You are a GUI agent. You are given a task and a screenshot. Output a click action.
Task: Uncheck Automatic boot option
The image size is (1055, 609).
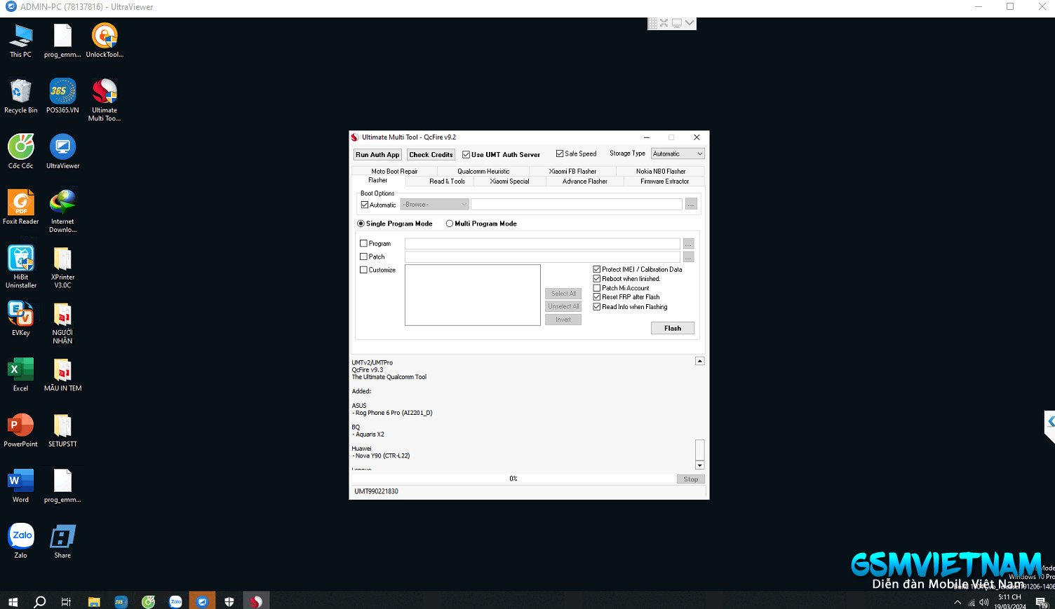click(x=378, y=205)
